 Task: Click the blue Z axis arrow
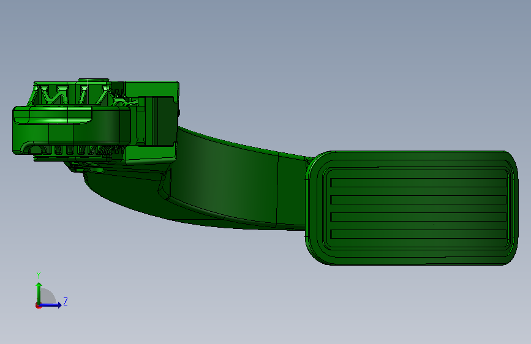click(50, 305)
